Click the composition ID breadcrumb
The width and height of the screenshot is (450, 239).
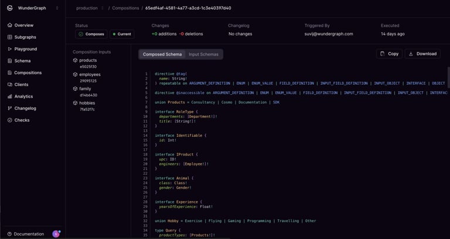(188, 8)
